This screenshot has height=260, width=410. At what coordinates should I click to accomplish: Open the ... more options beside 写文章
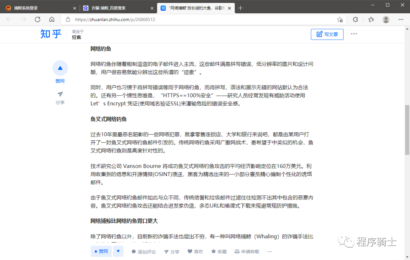coord(354,34)
